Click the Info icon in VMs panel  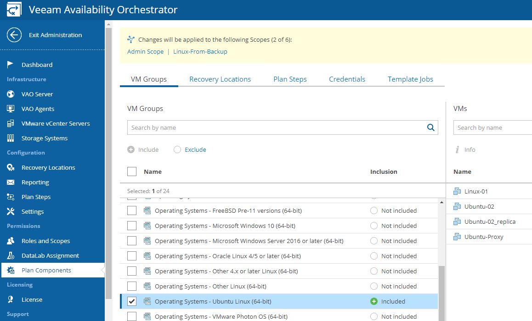(x=458, y=149)
